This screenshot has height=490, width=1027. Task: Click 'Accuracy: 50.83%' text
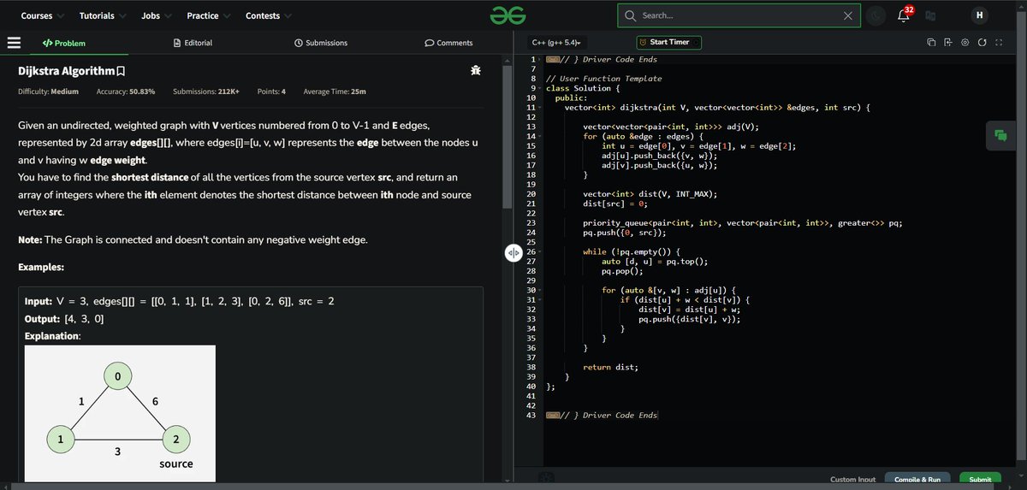pyautogui.click(x=125, y=92)
